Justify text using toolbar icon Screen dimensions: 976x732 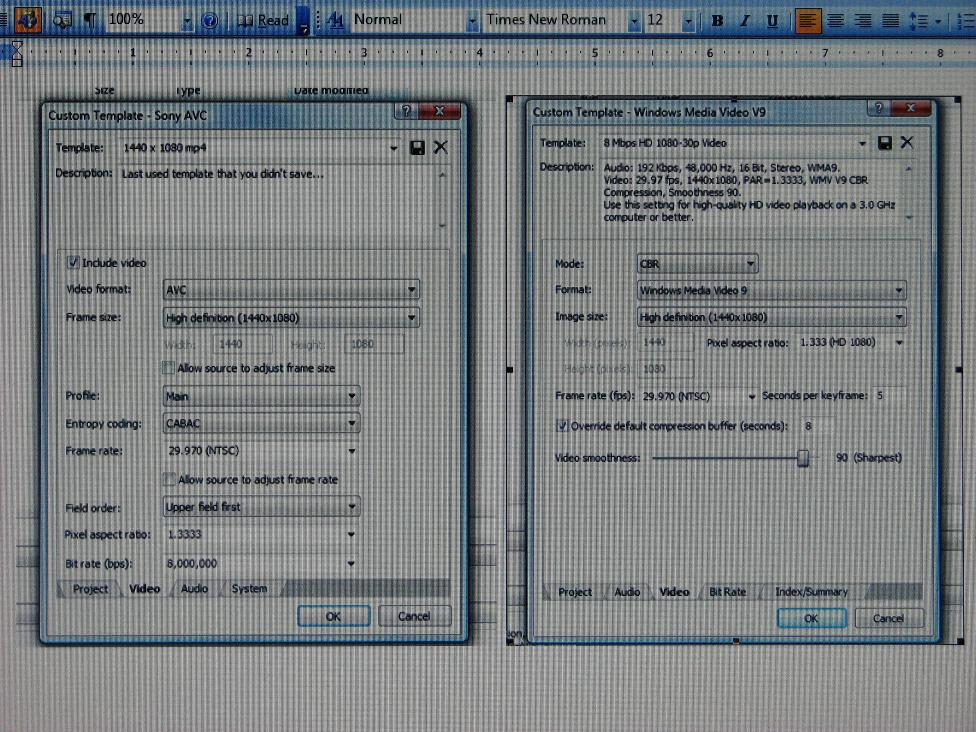[890, 21]
